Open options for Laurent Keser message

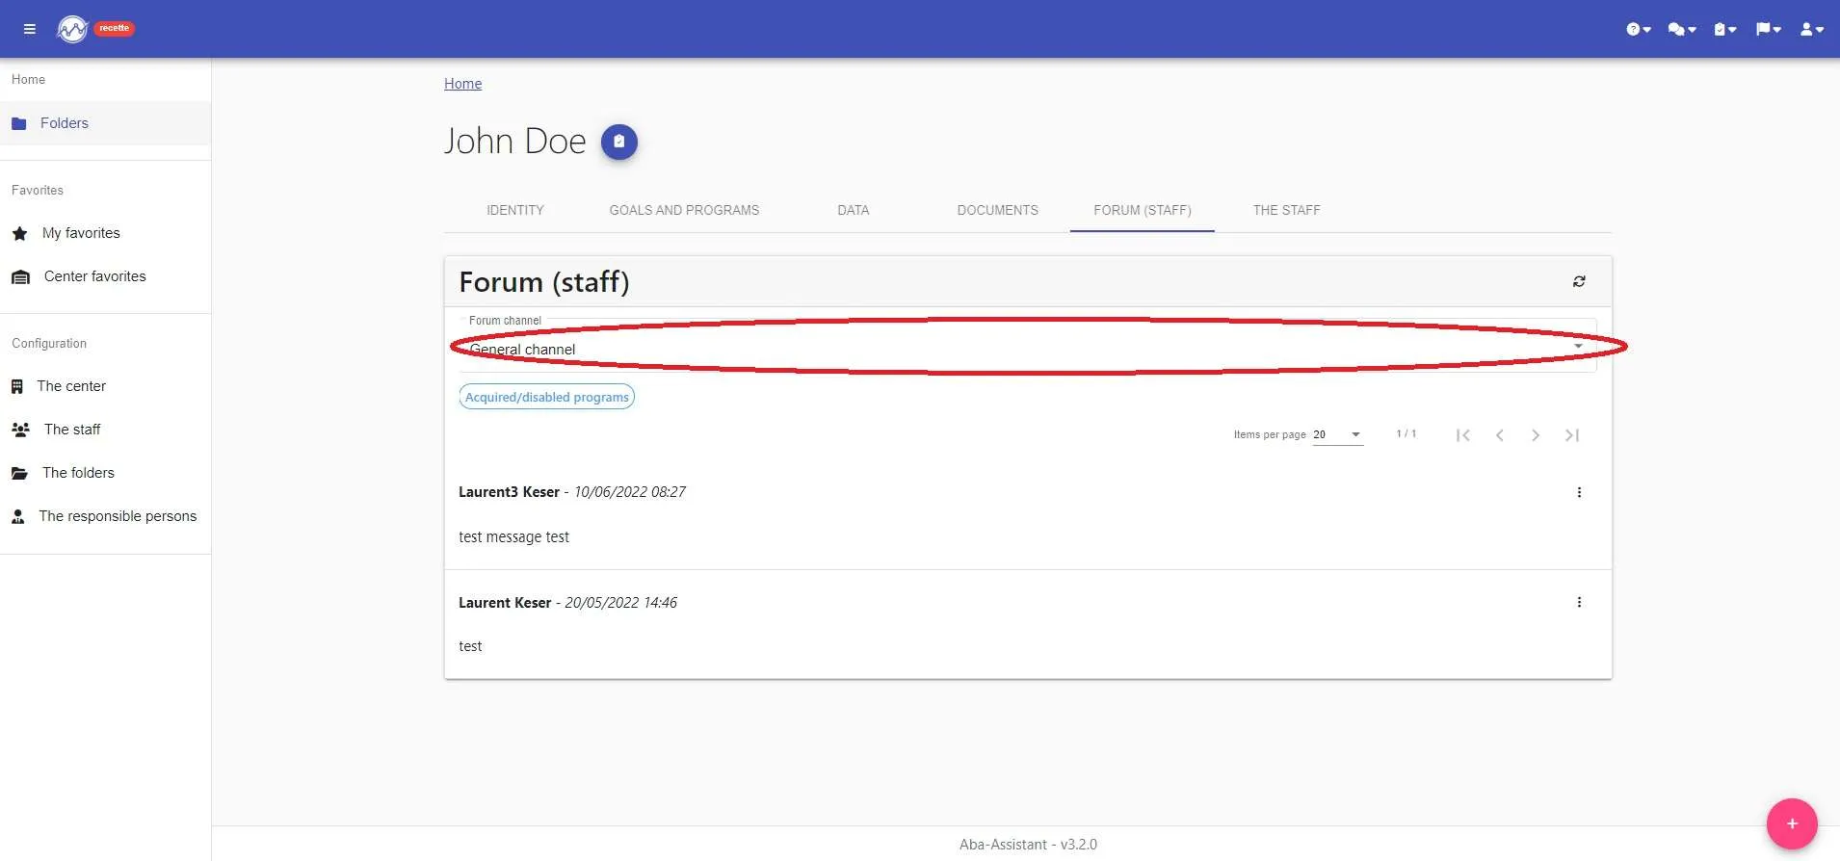(x=1579, y=602)
